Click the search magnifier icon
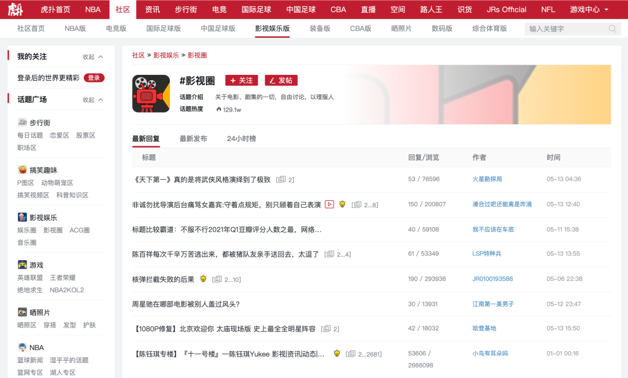 coord(612,29)
